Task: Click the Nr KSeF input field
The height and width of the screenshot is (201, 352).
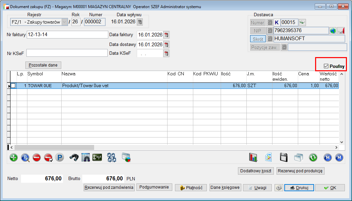Action: pos(67,53)
